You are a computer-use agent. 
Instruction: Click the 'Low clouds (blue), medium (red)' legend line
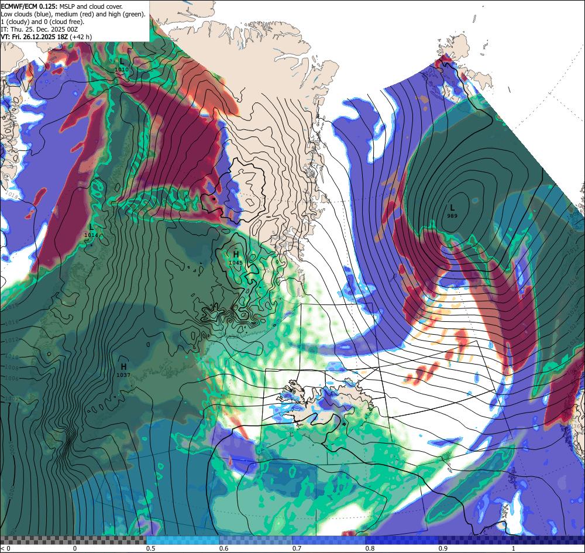pyautogui.click(x=73, y=14)
